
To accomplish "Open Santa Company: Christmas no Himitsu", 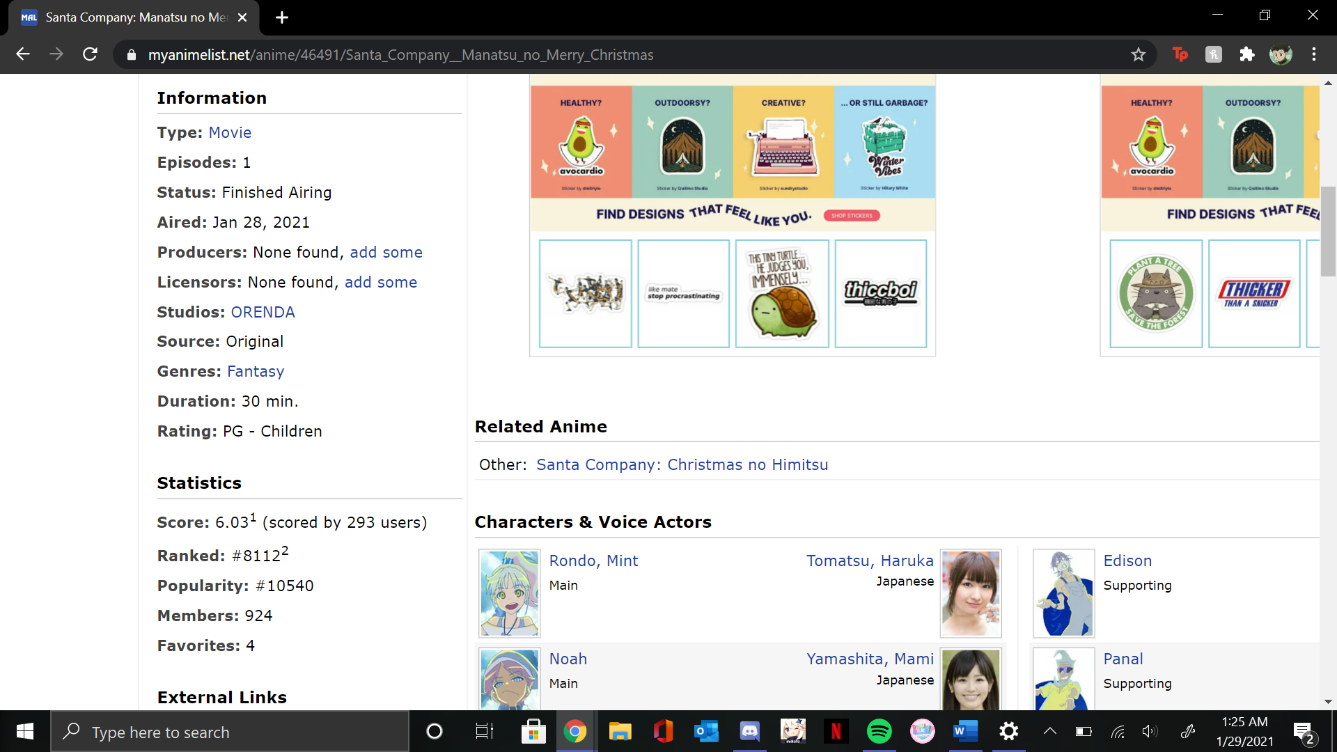I will point(682,464).
